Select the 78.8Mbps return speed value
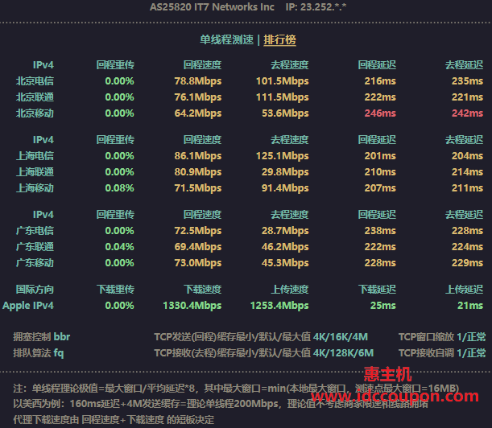The height and width of the screenshot is (428, 492). click(198, 81)
